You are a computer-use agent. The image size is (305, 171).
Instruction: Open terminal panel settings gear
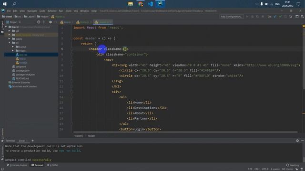pos(297,141)
